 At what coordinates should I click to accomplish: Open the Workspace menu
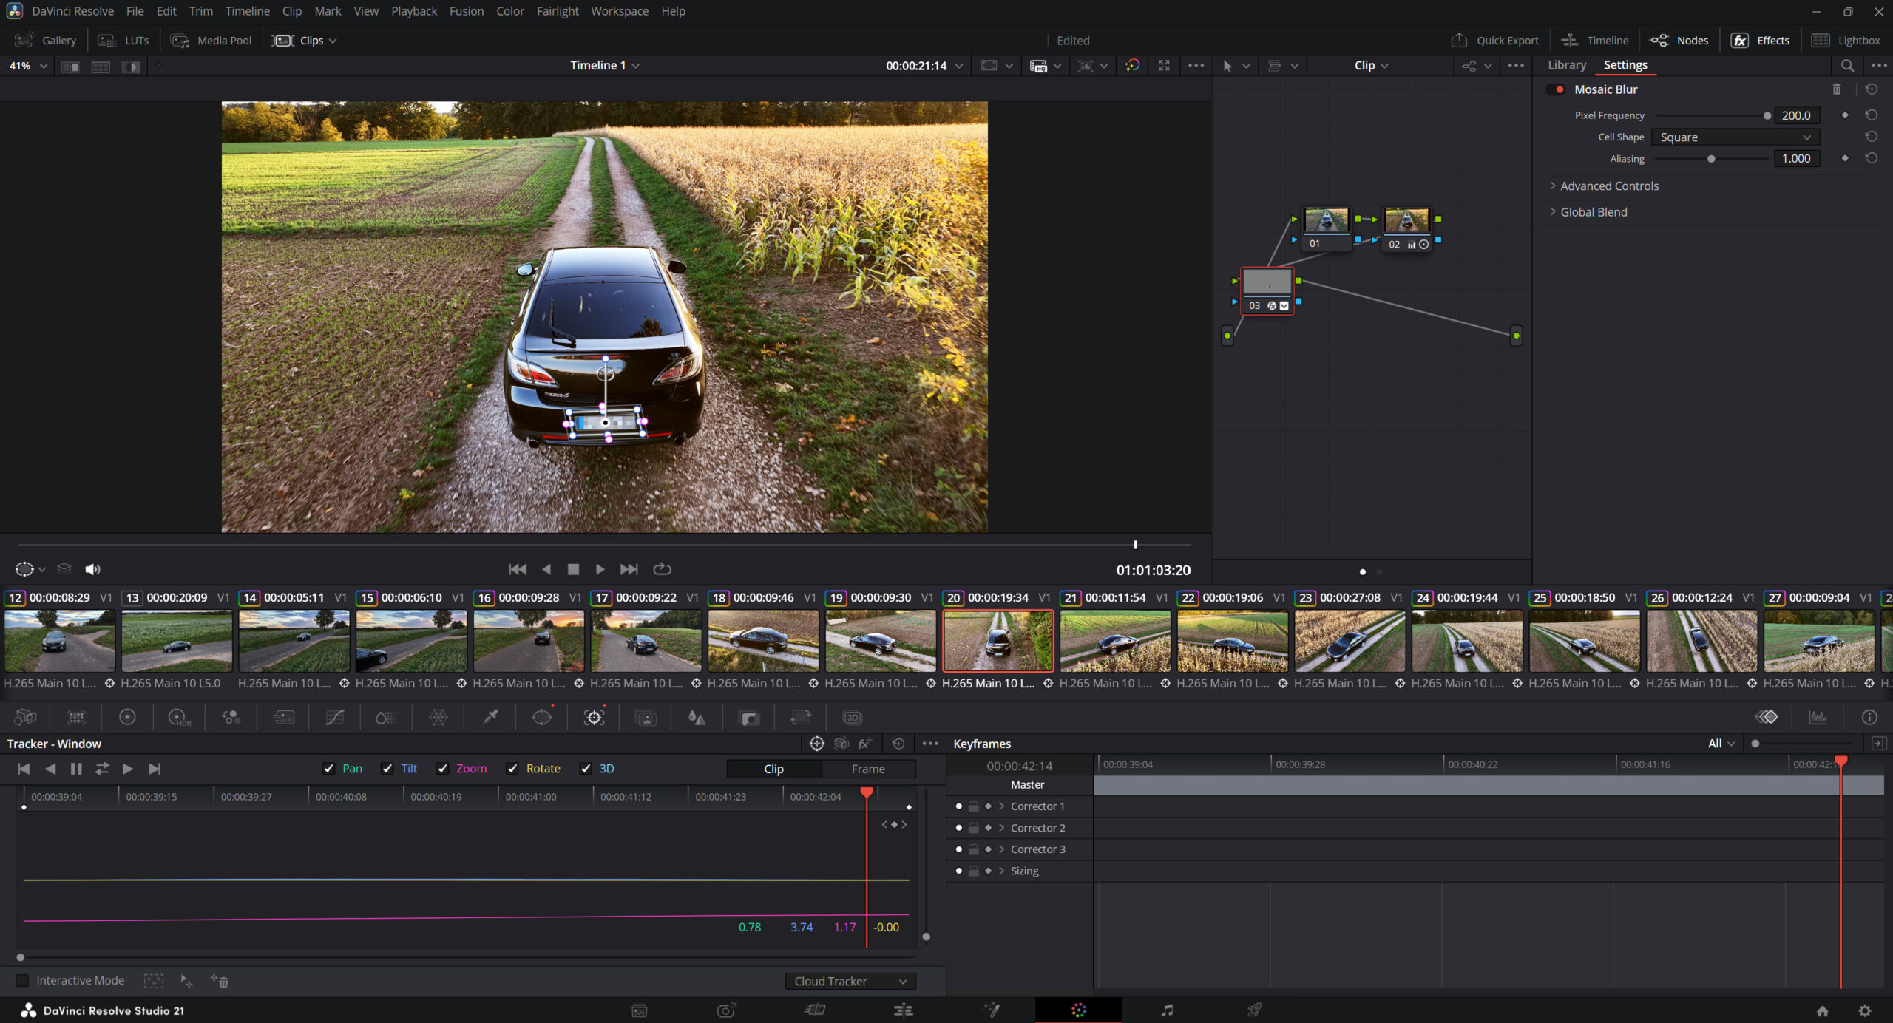tap(620, 11)
